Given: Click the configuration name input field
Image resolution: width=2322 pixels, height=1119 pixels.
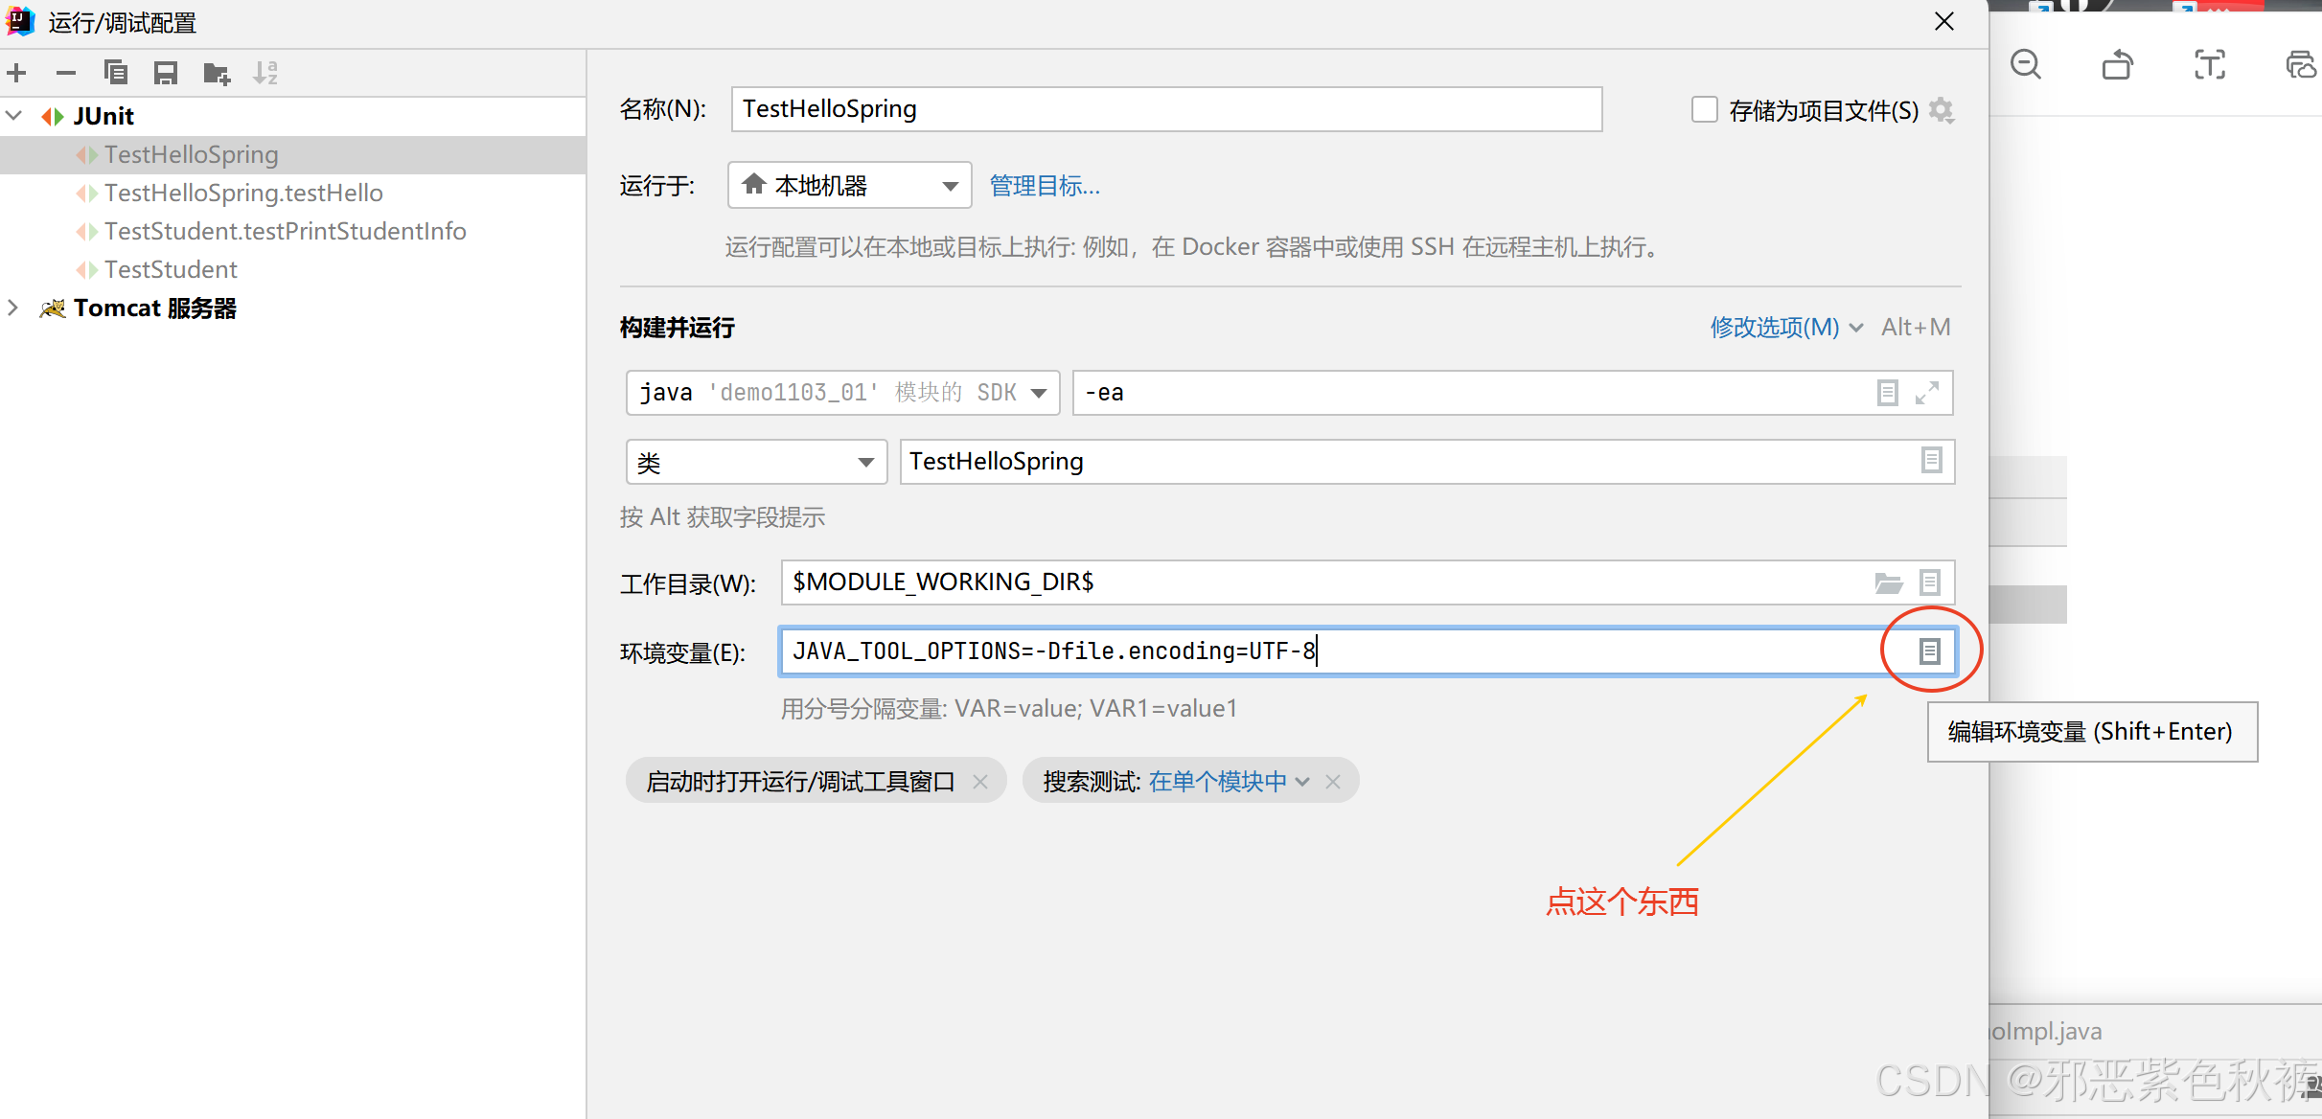Looking at the screenshot, I should point(1165,109).
